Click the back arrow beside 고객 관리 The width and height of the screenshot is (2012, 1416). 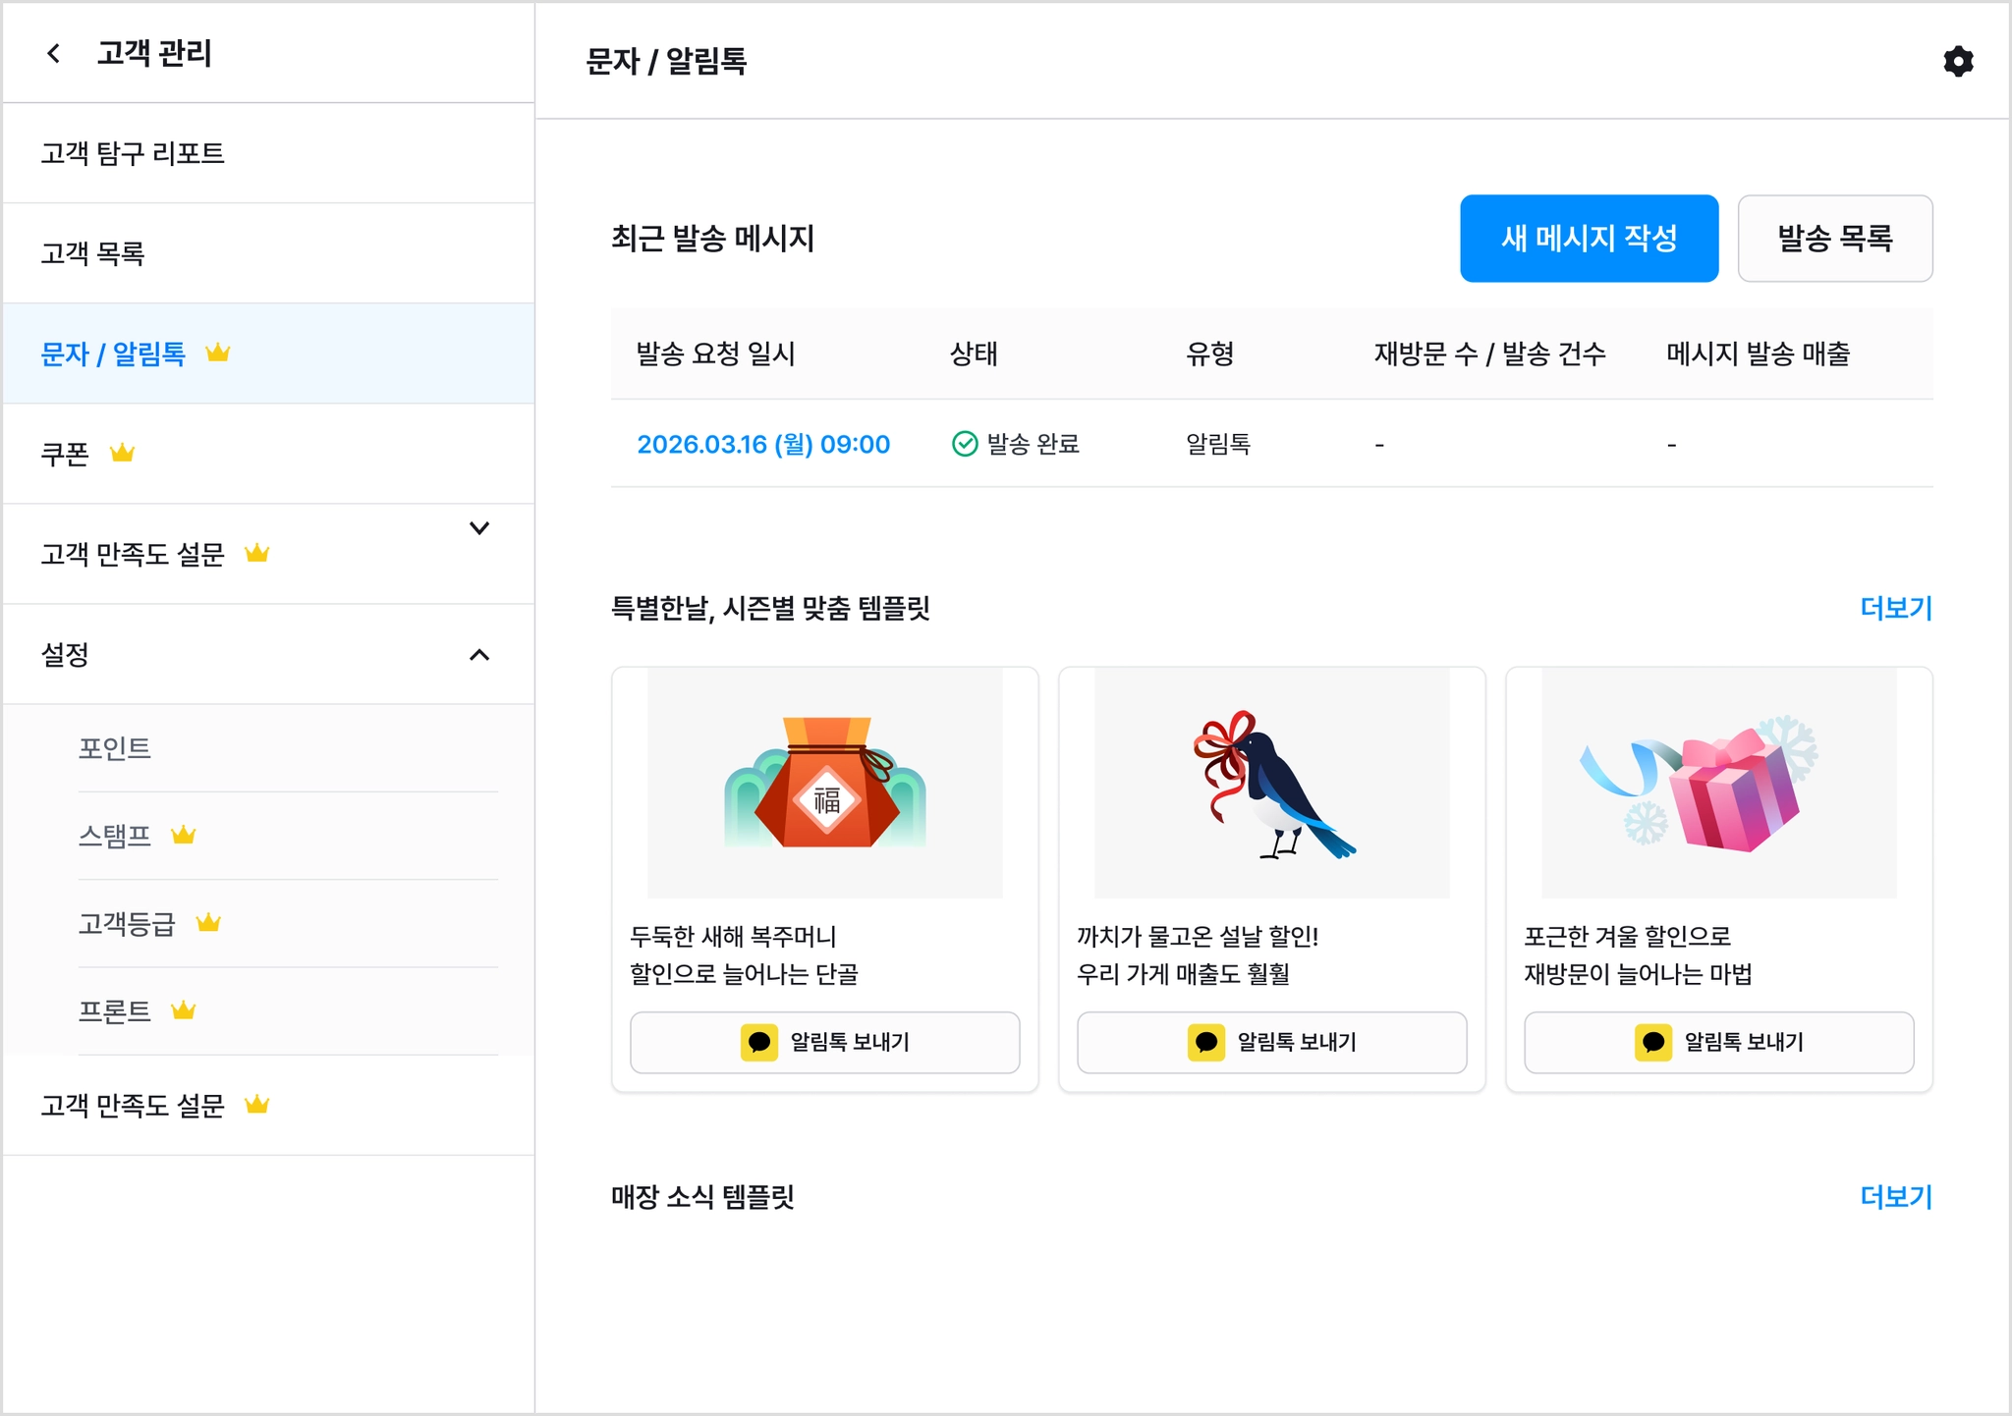pos(54,53)
